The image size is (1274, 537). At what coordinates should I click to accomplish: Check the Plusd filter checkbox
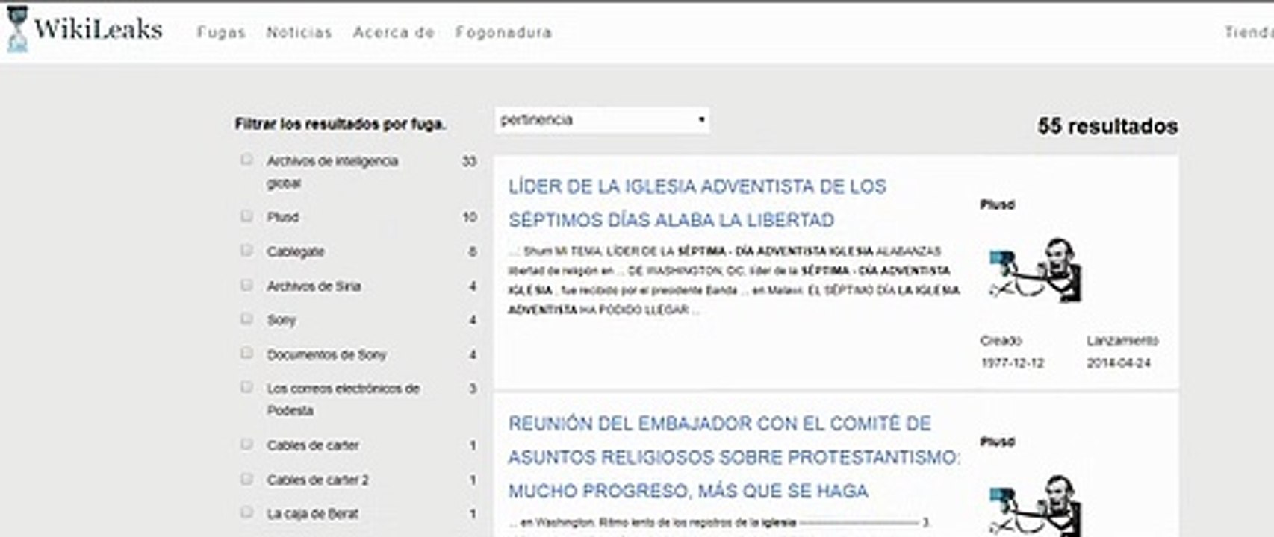[x=246, y=216]
